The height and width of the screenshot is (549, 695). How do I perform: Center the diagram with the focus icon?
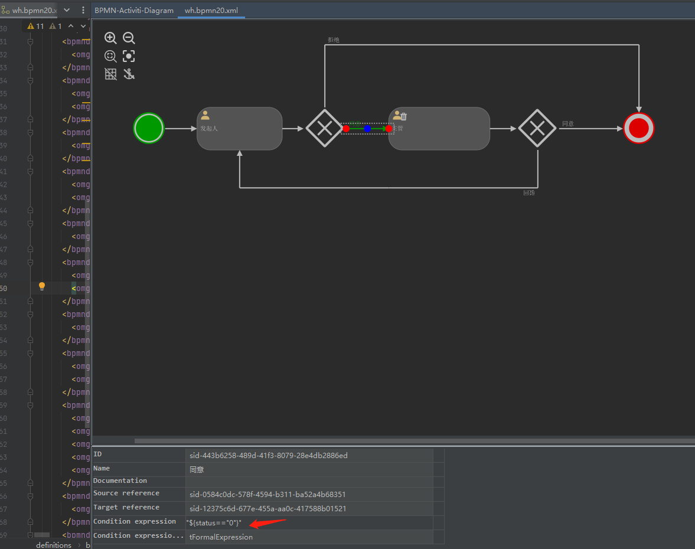point(129,57)
